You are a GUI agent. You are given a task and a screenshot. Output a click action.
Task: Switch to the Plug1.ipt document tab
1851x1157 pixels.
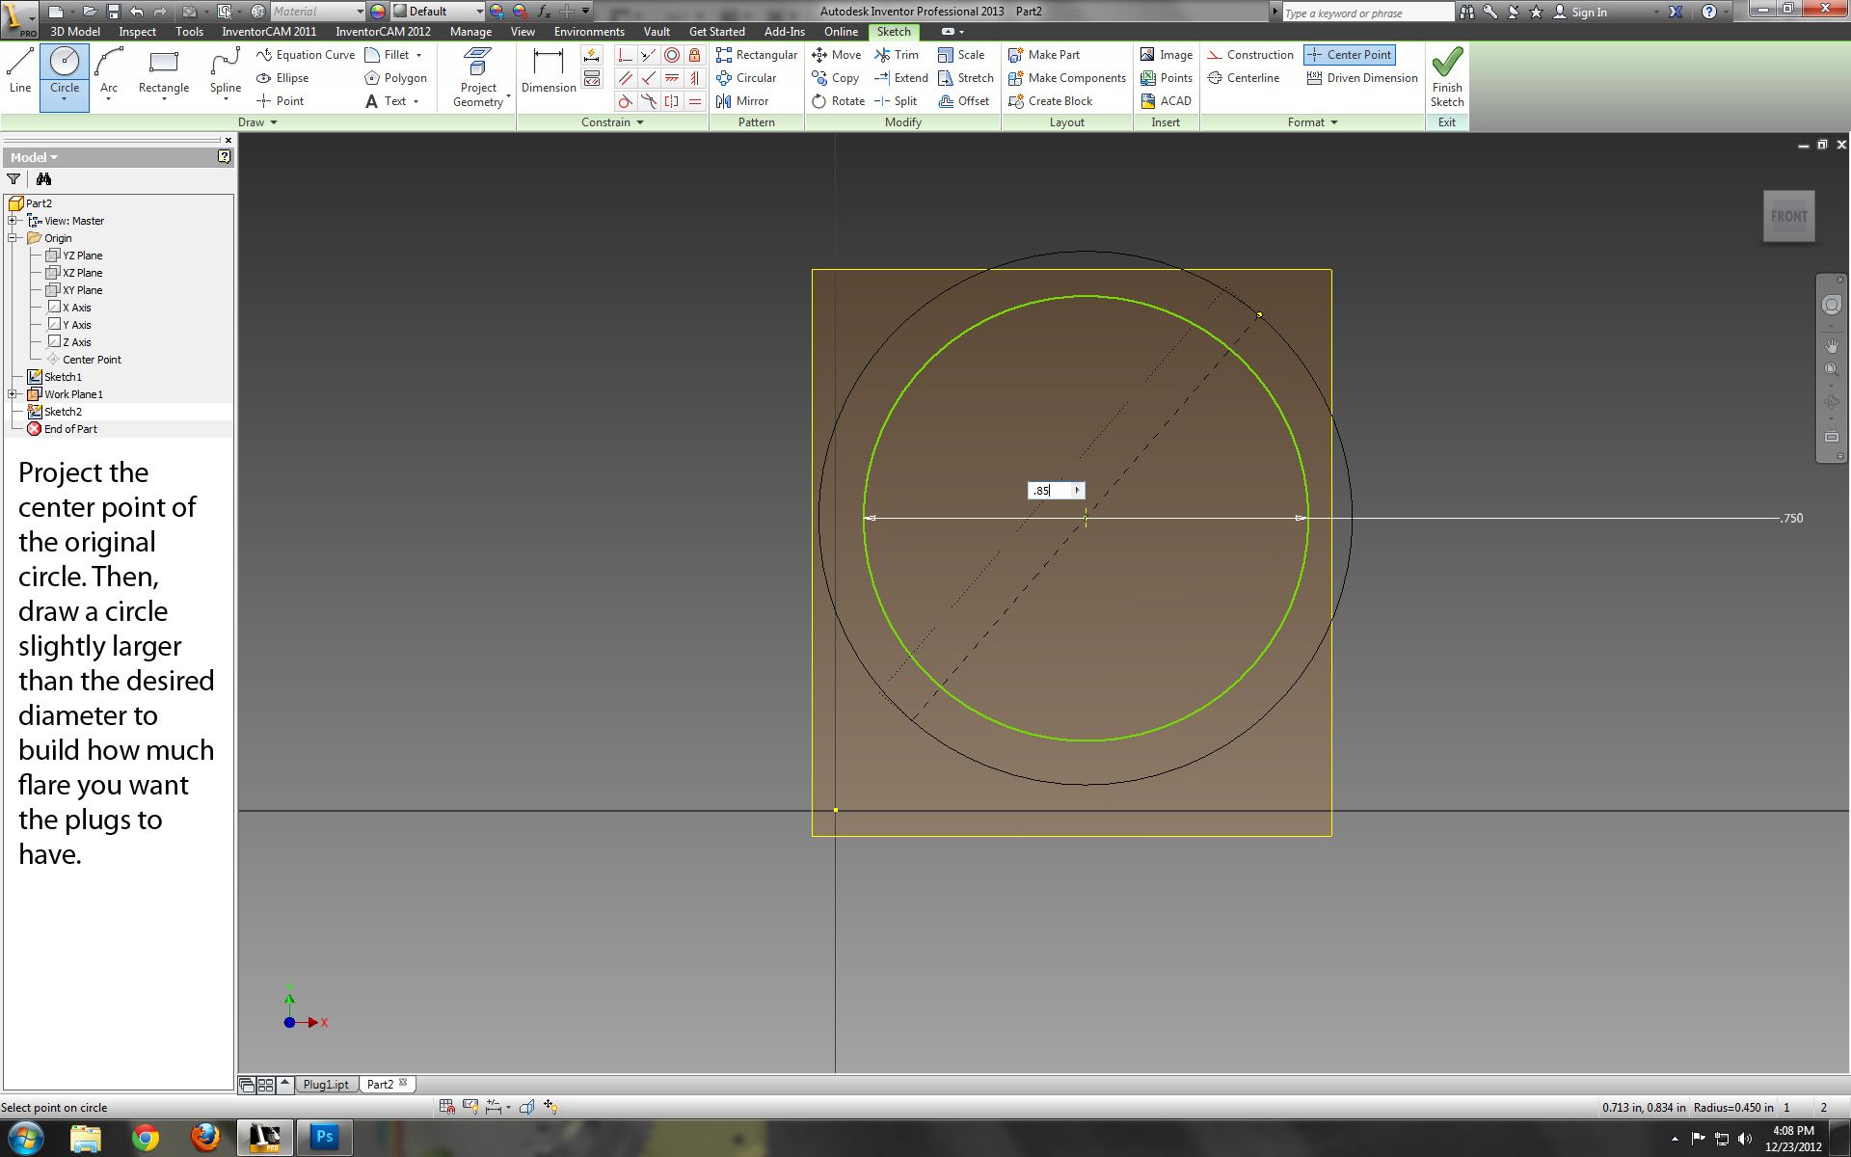pos(326,1085)
